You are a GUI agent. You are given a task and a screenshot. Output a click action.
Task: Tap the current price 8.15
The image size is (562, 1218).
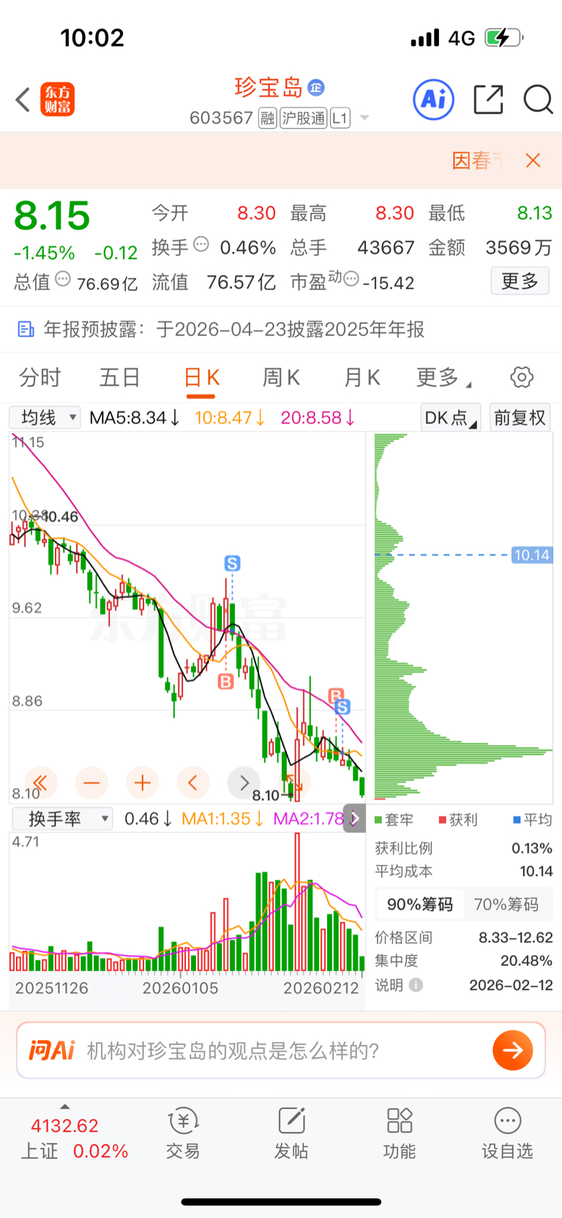pyautogui.click(x=52, y=216)
